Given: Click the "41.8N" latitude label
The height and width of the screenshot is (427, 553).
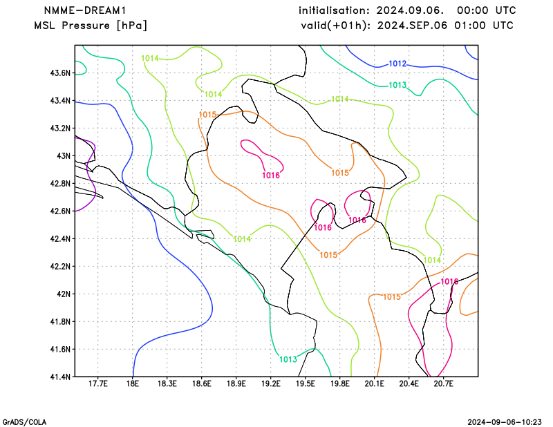Looking at the screenshot, I should (60, 321).
